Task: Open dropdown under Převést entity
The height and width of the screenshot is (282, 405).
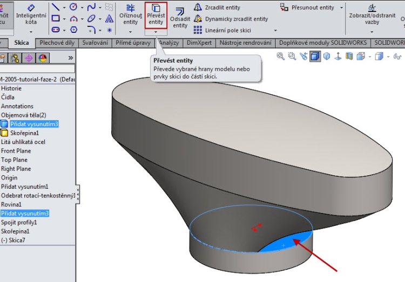Action: (x=156, y=32)
